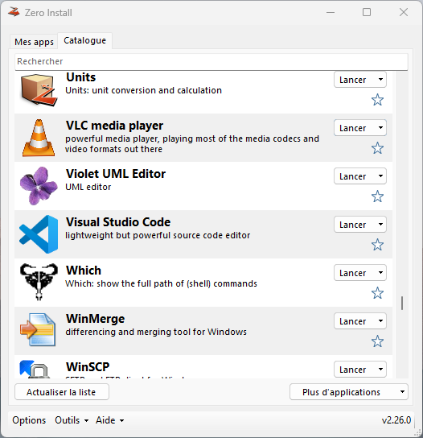This screenshot has width=423, height=438.
Task: Open dropdown arrow beside Units Lancer
Action: click(x=380, y=80)
